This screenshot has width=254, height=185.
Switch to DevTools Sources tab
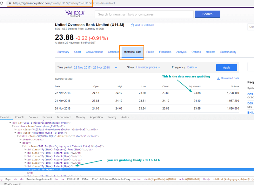pyautogui.click(x=33, y=117)
